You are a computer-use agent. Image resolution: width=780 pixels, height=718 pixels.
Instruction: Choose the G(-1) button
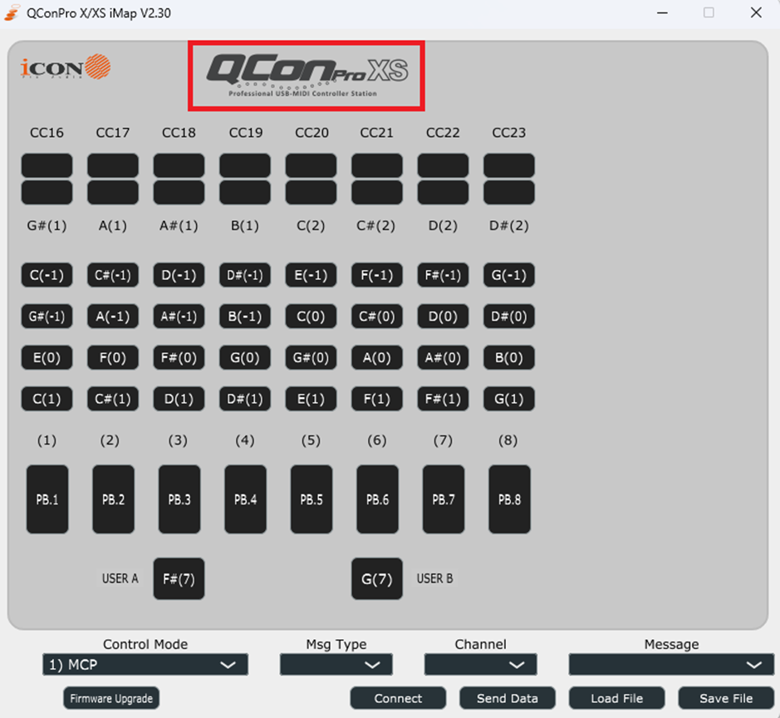pos(509,275)
